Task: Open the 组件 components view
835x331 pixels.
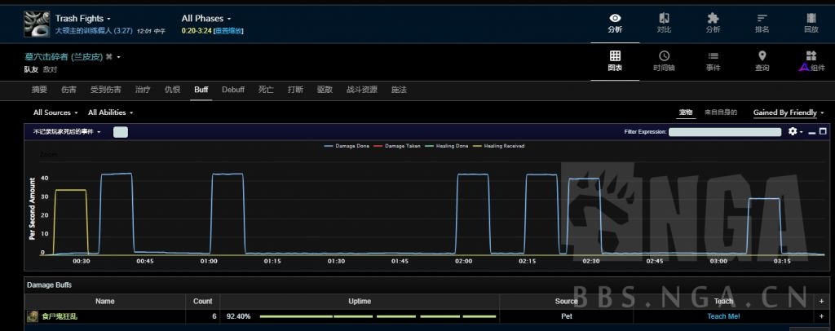Action: point(811,61)
